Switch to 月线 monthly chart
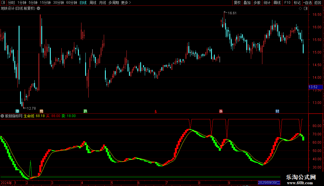 click(102, 3)
